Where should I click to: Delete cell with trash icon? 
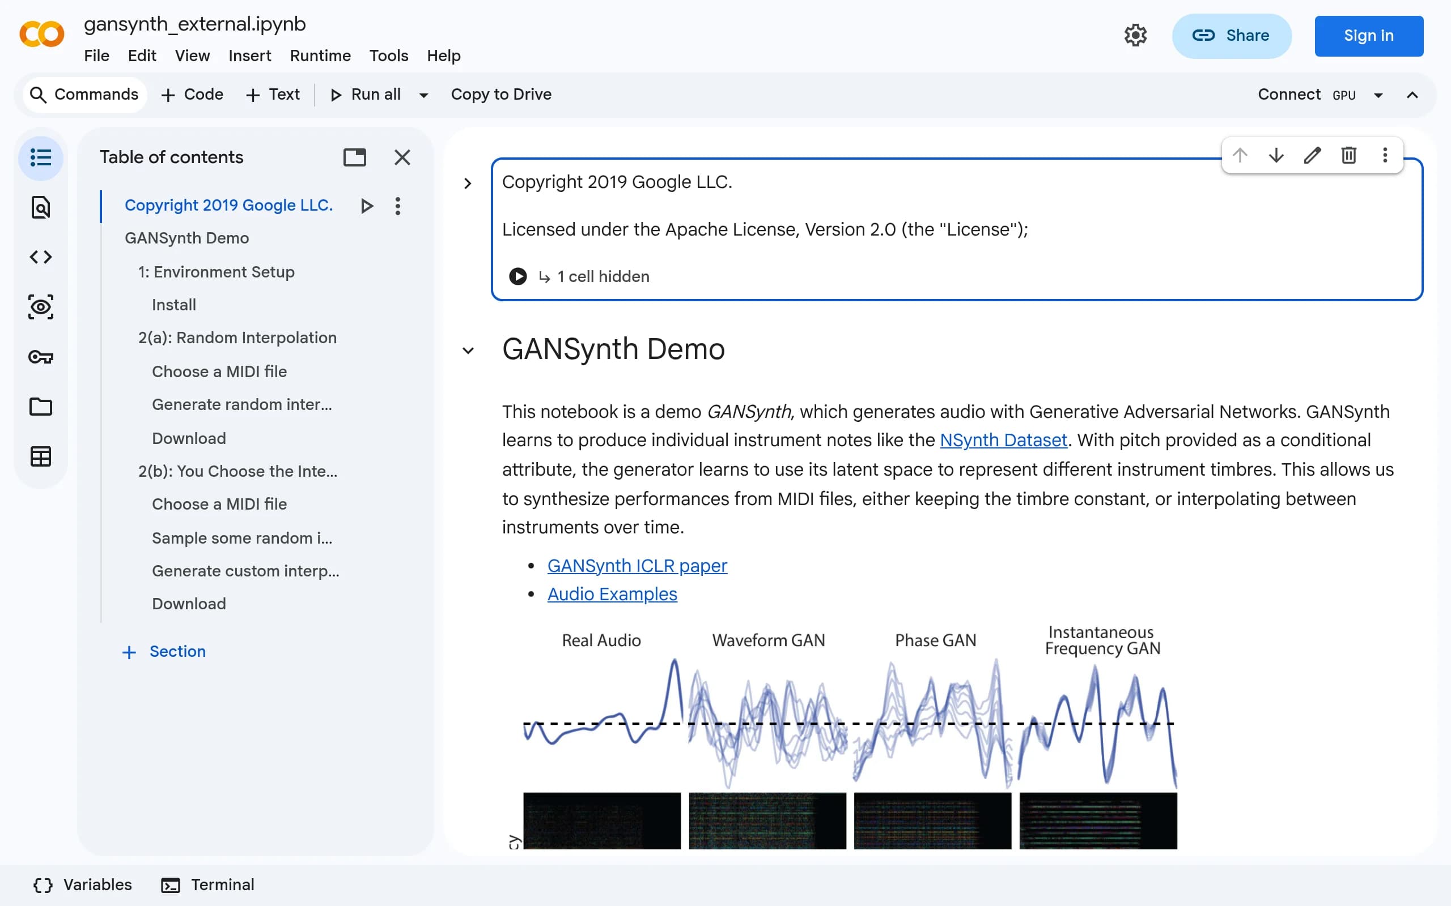tap(1348, 155)
